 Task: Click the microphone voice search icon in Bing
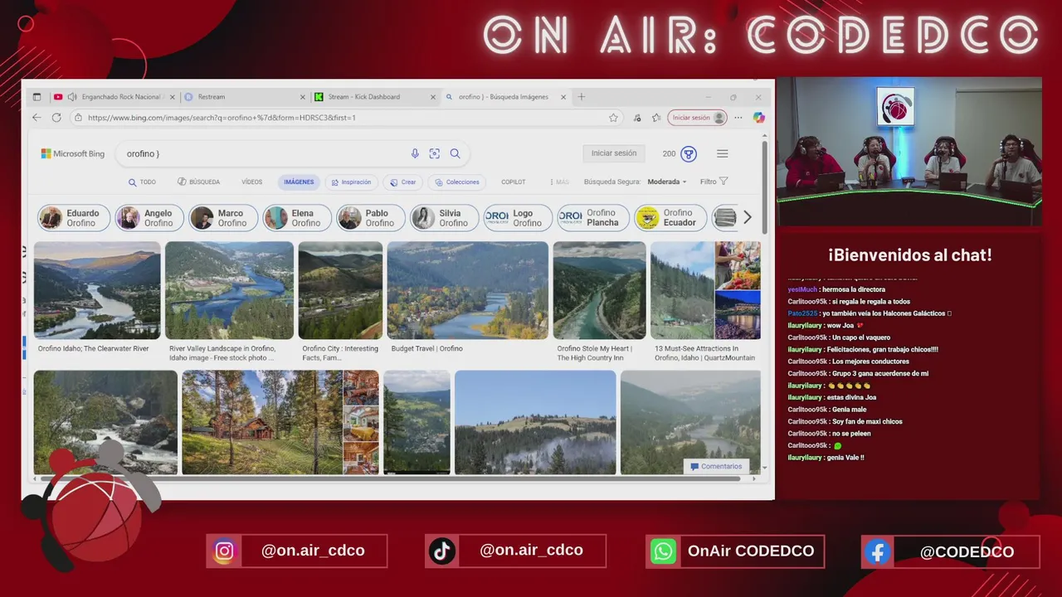pos(415,153)
